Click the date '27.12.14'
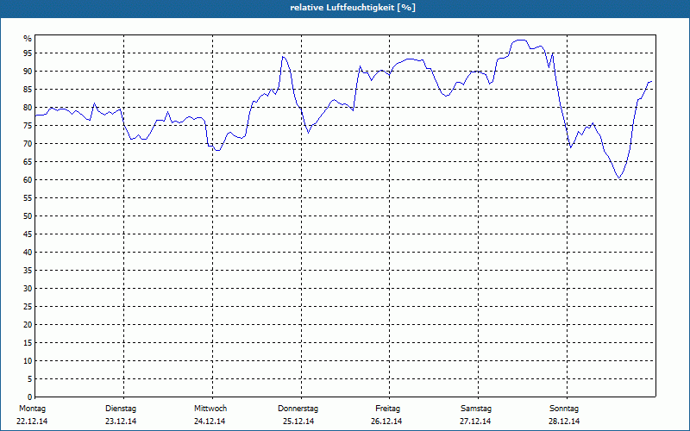 [x=475, y=422]
